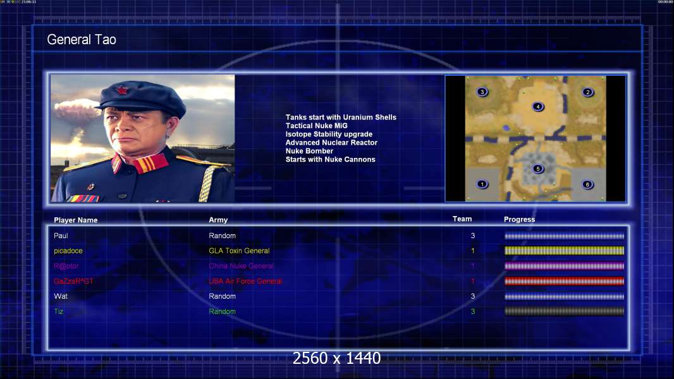Click the '2560 x 1440' resolution text
This screenshot has width=674, height=379.
click(x=336, y=358)
